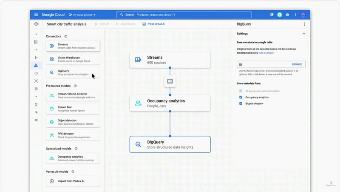Click the Smart city traffic analysis title
340x192 pixels.
tap(66, 24)
